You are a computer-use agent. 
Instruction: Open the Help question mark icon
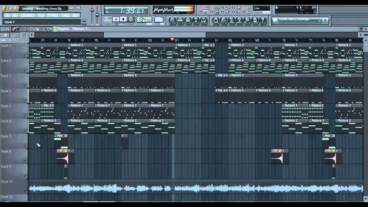coord(262,20)
